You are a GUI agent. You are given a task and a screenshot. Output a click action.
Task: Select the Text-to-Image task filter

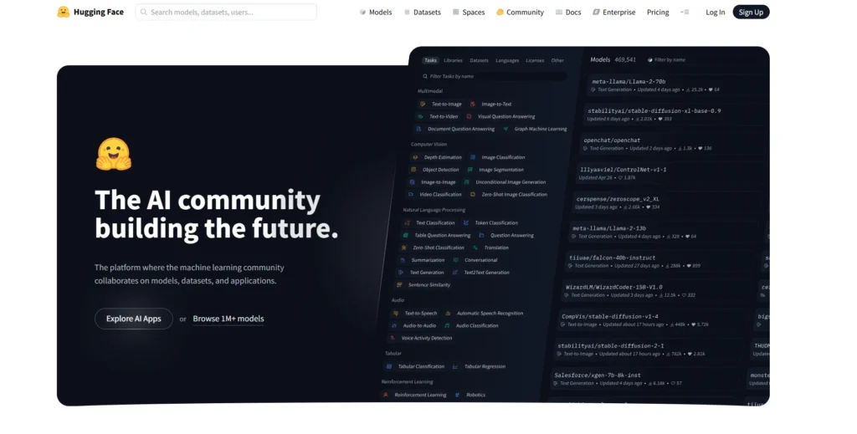tap(446, 104)
